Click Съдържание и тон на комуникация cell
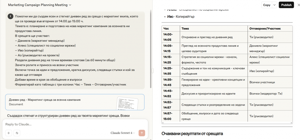The image size is (300, 140). tap(214, 71)
